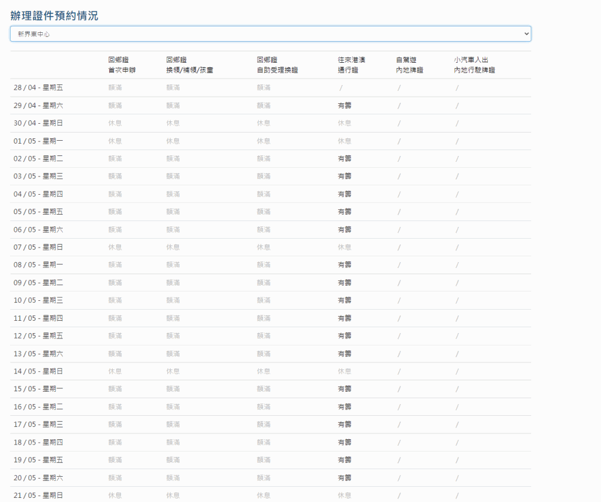The width and height of the screenshot is (601, 502).
Task: Click the 往來港澳通行證 column header
Action: click(x=352, y=65)
